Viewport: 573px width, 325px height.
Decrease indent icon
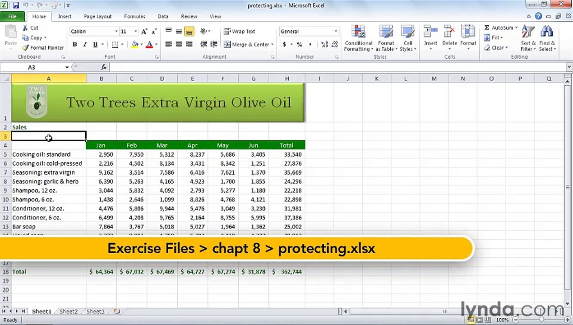pos(203,44)
